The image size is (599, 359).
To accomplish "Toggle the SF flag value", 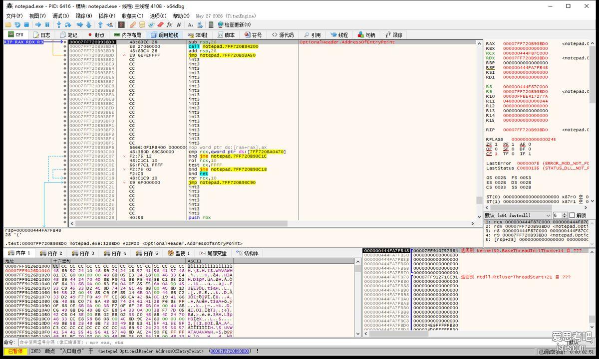I will coord(514,149).
